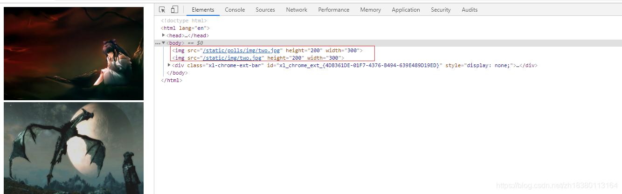
Task: Expand the xl-chrome-ext-bar div arrow
Action: pyautogui.click(x=169, y=65)
